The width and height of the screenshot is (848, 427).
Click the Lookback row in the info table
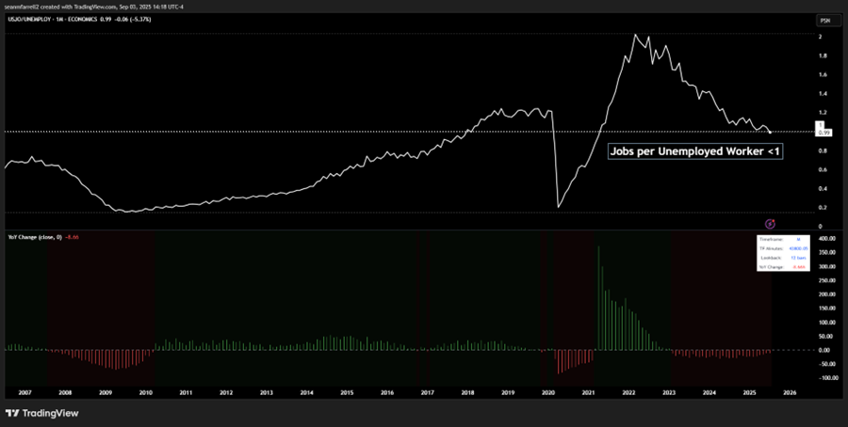pyautogui.click(x=783, y=258)
